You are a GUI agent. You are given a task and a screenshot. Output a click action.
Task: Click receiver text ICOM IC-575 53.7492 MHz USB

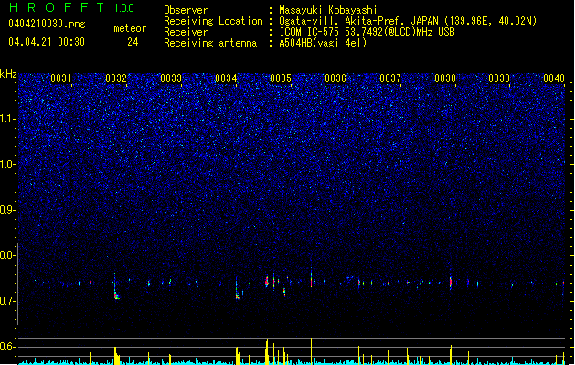pos(367,32)
